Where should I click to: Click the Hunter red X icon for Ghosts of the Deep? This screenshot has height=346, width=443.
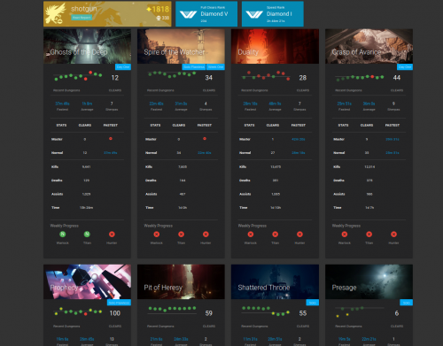click(x=112, y=235)
